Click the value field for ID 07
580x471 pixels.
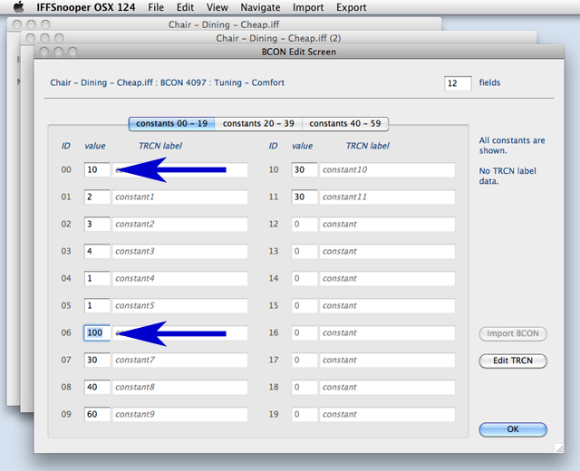click(96, 360)
